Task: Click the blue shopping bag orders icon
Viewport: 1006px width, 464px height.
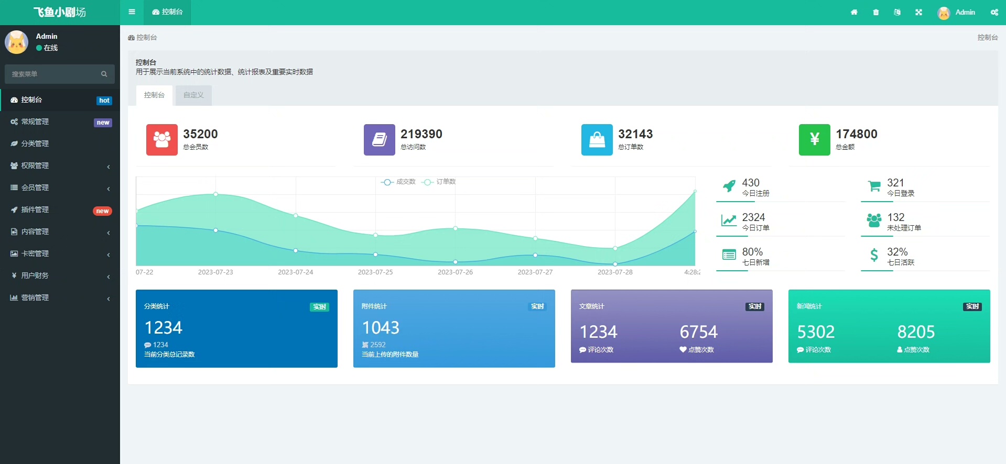Action: point(597,140)
